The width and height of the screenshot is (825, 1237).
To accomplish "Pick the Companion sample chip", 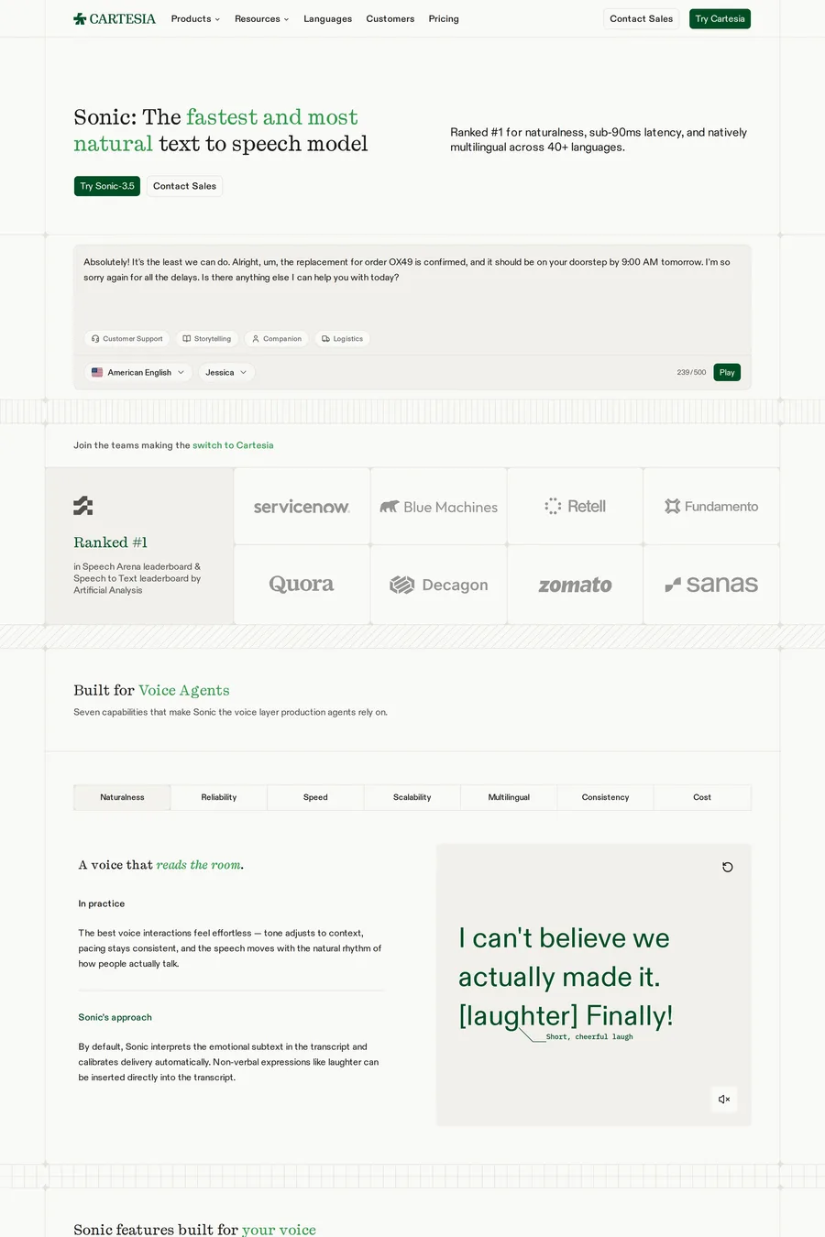I will tap(277, 339).
